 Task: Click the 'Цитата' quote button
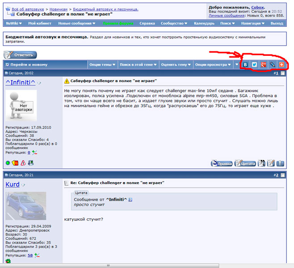pyautogui.click(x=245, y=163)
